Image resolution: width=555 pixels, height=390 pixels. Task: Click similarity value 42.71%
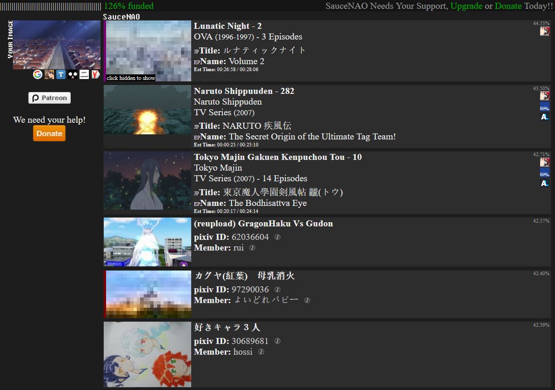[541, 154]
